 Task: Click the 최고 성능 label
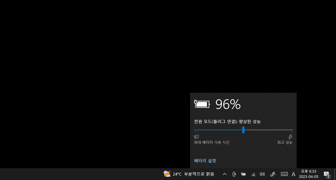(285, 142)
